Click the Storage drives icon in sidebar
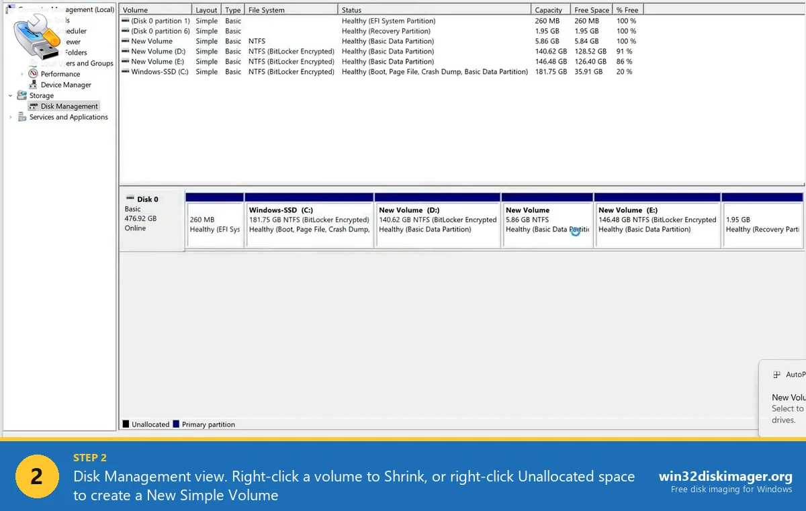806x511 pixels. (x=21, y=95)
